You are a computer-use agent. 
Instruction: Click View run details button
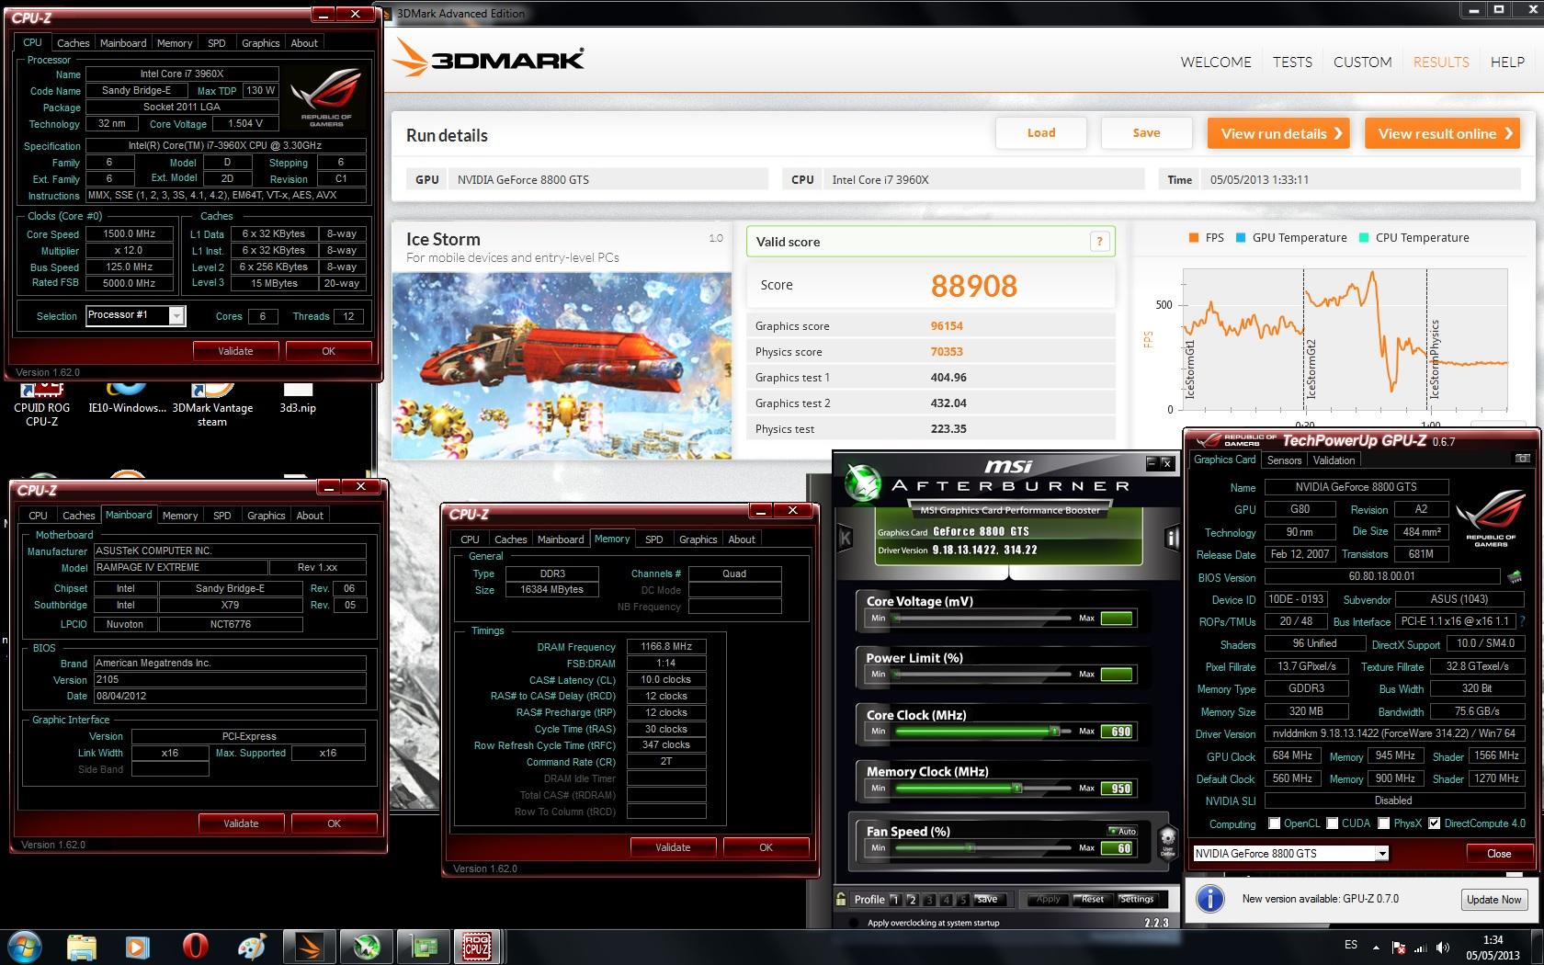point(1278,133)
